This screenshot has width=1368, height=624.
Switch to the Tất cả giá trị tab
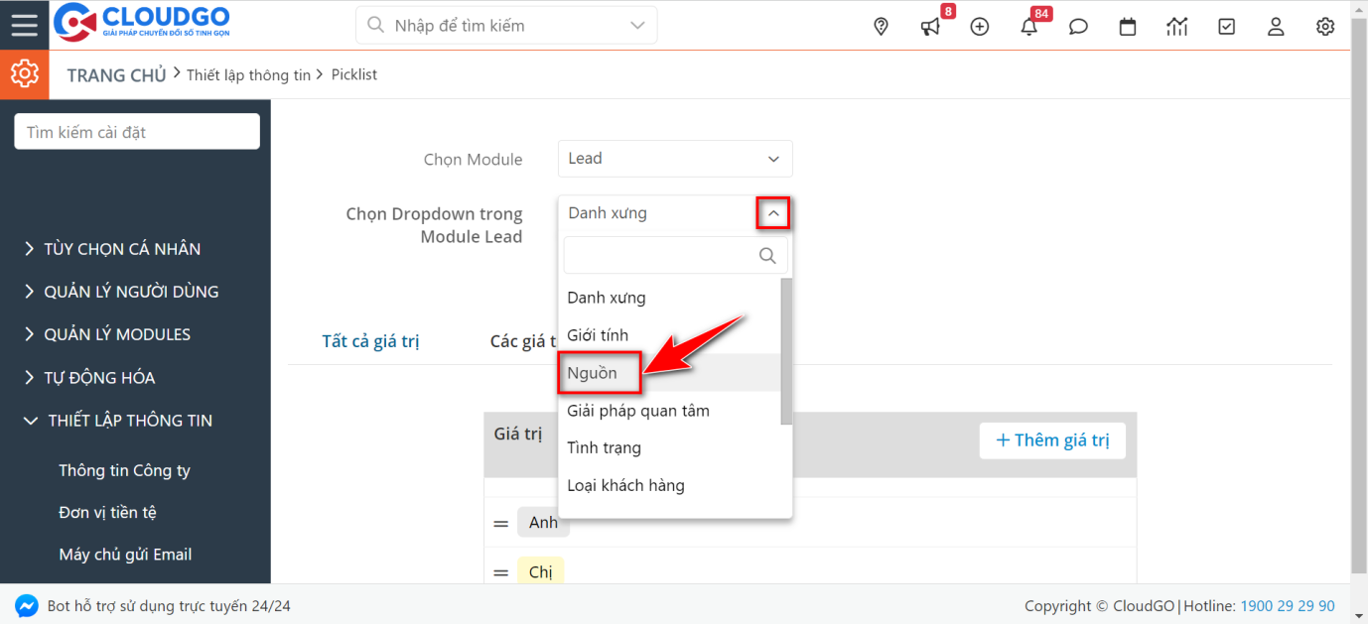click(x=370, y=340)
